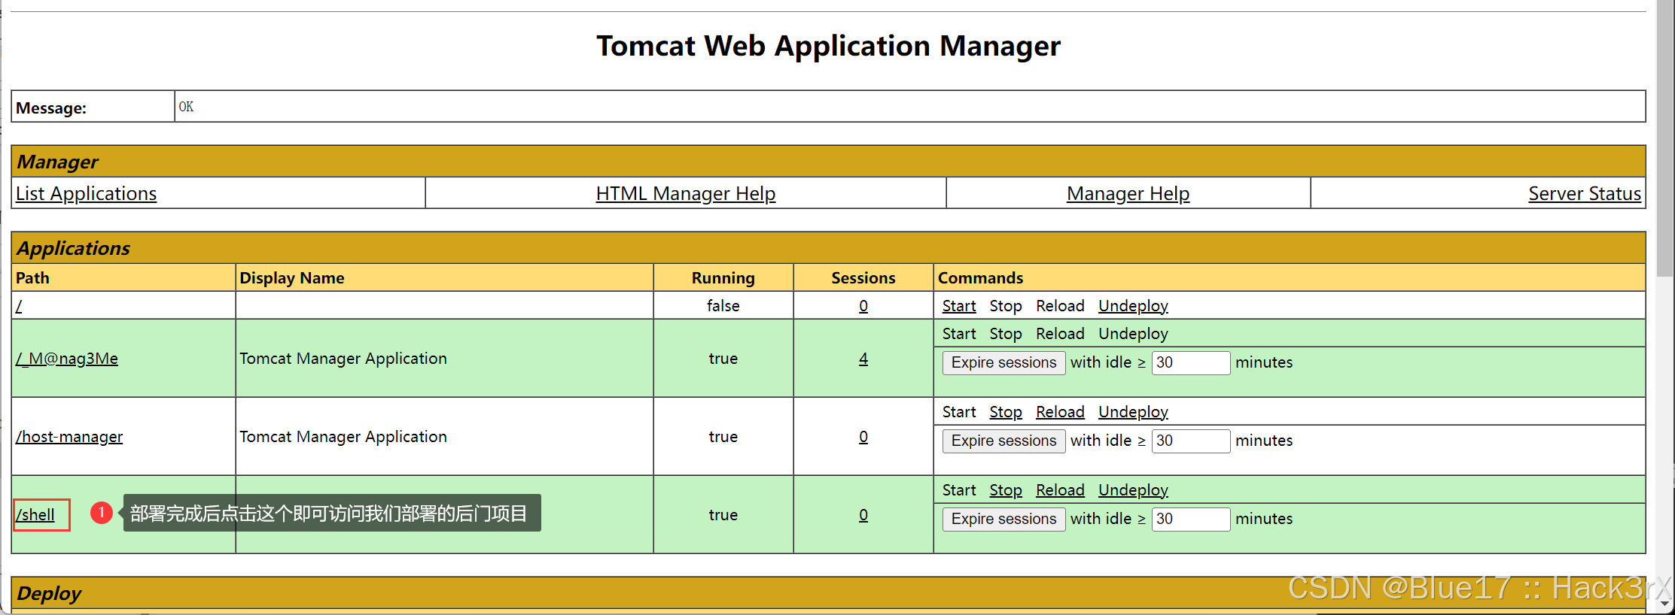Expire sessions for /host-manager

(1003, 441)
